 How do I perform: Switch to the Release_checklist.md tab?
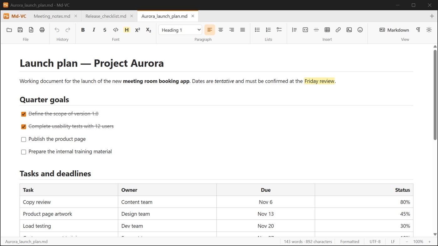click(x=106, y=16)
